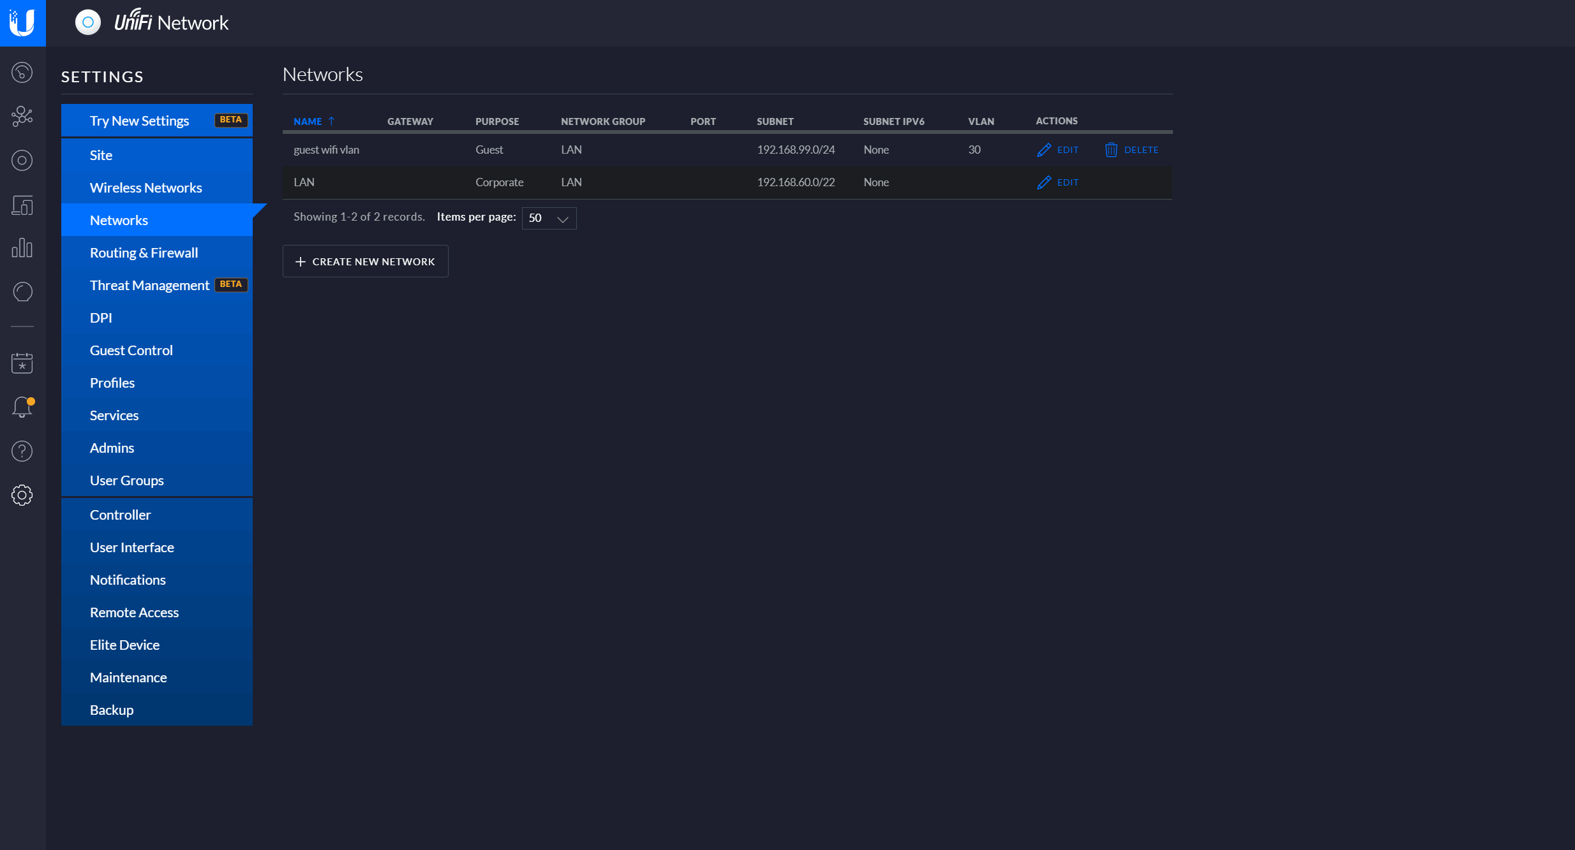Delete the guest wifi vlan network
The height and width of the screenshot is (850, 1575).
(x=1131, y=150)
